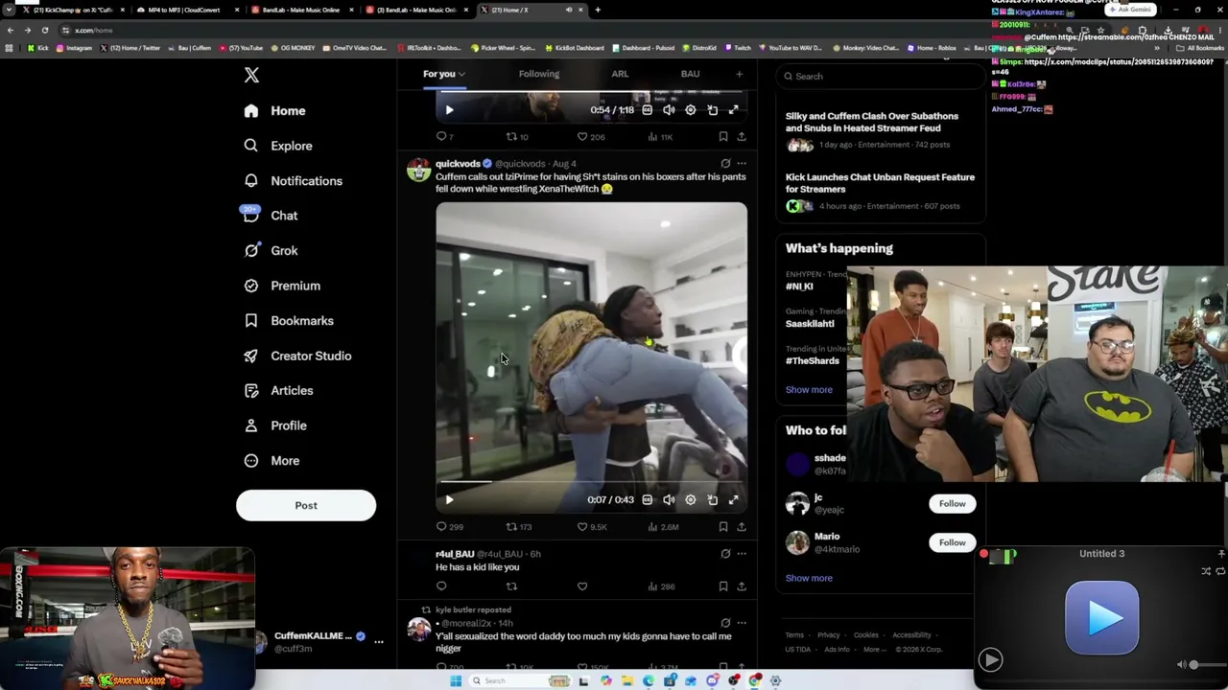The height and width of the screenshot is (690, 1228).
Task: Play the top video at 0:54
Action: 449,110
